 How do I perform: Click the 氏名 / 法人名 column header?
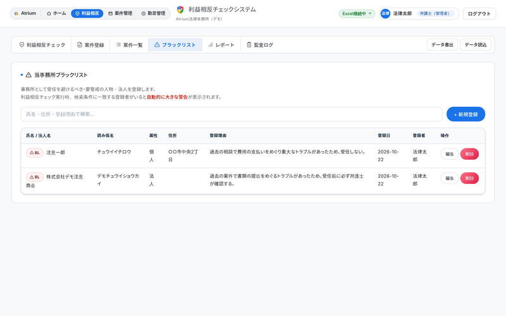click(x=39, y=136)
